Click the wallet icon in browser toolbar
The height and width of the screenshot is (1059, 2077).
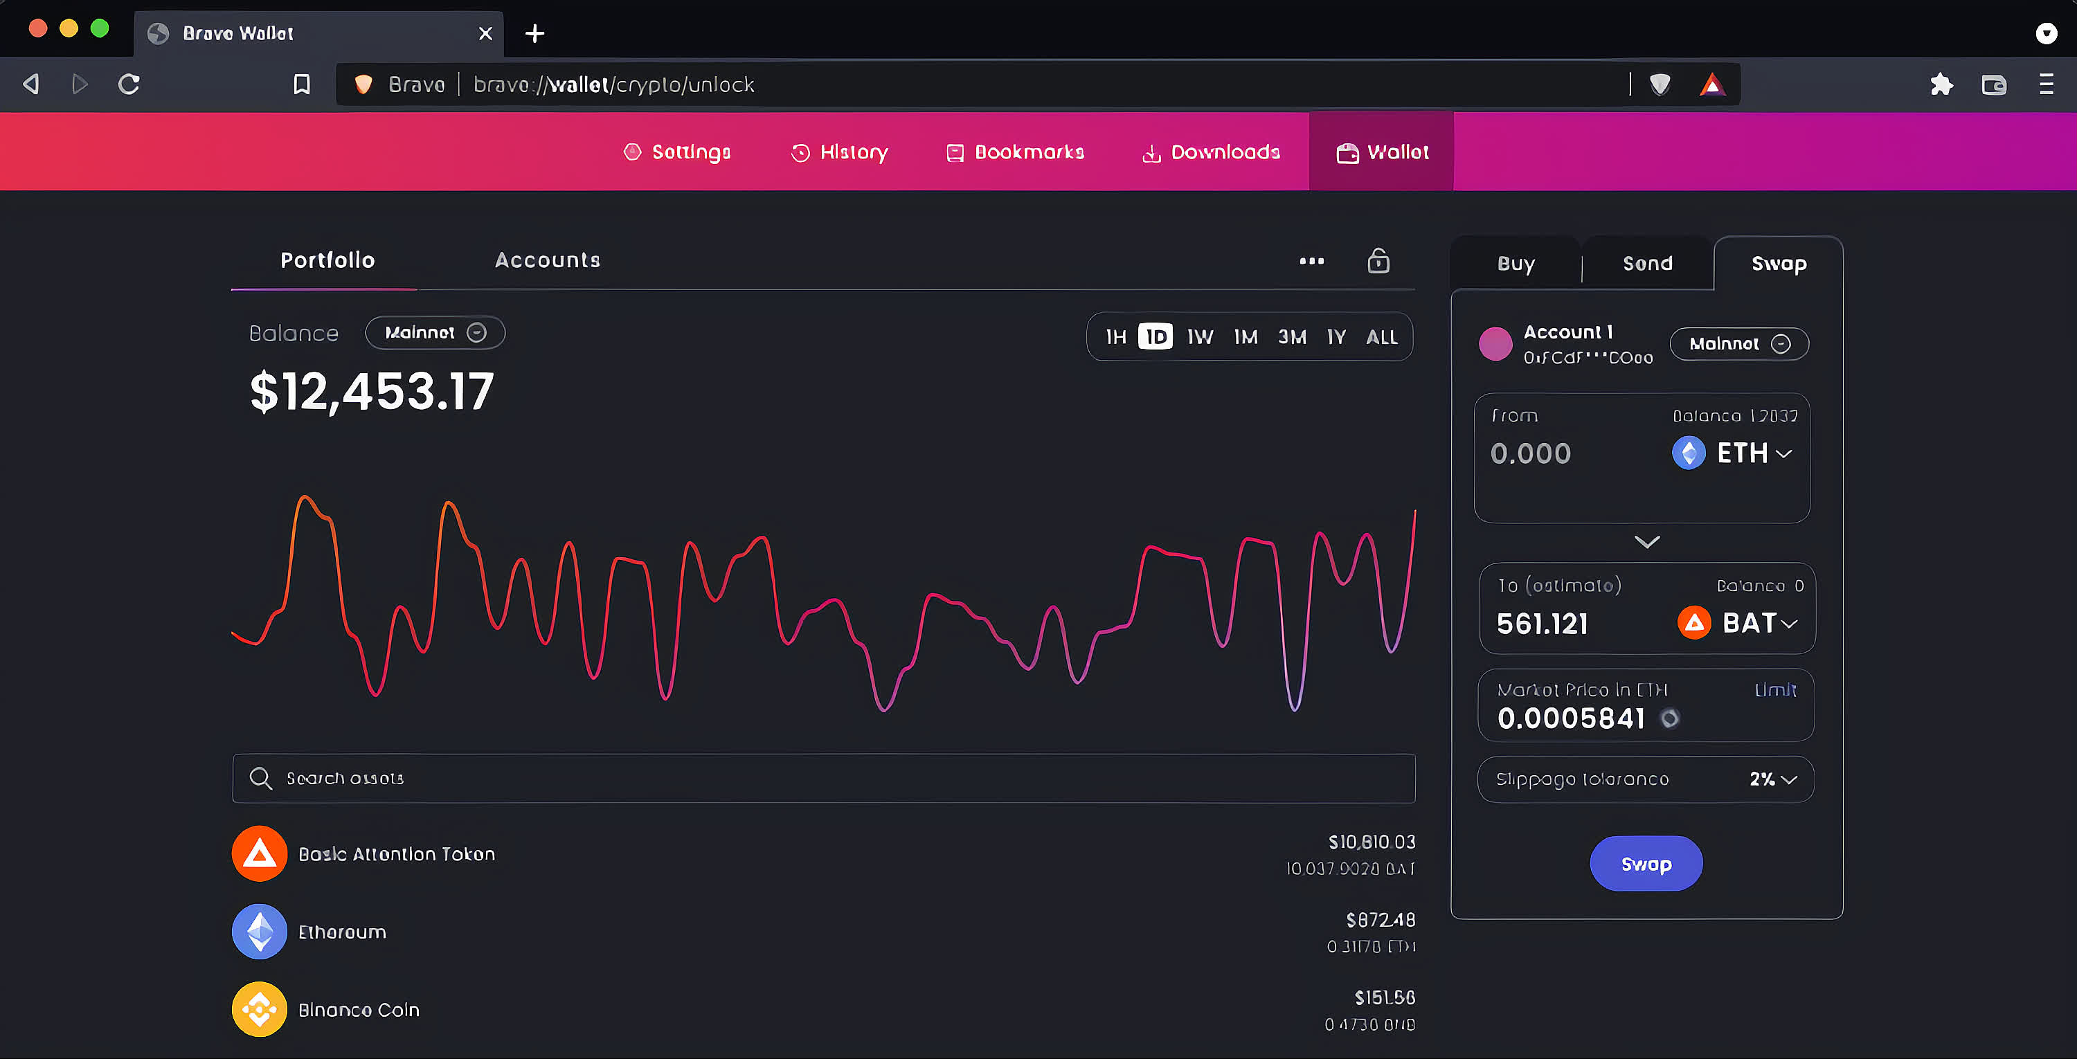tap(1993, 84)
